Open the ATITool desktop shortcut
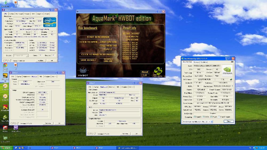Image resolution: width=267 pixels, height=150 pixels. tap(5, 128)
